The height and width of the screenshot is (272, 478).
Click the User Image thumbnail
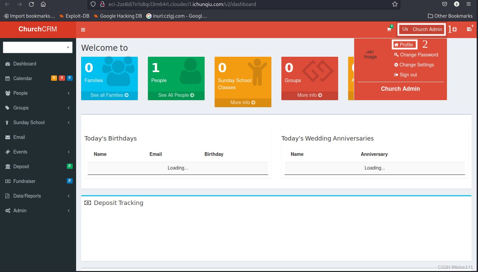coord(370,54)
